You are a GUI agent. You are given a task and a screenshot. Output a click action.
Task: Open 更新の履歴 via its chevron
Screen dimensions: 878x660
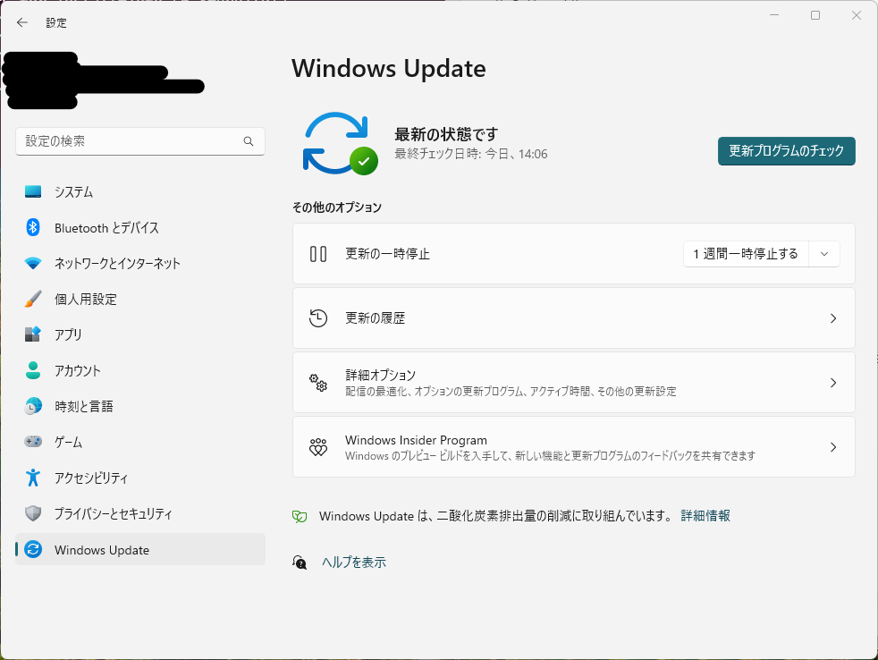point(832,317)
